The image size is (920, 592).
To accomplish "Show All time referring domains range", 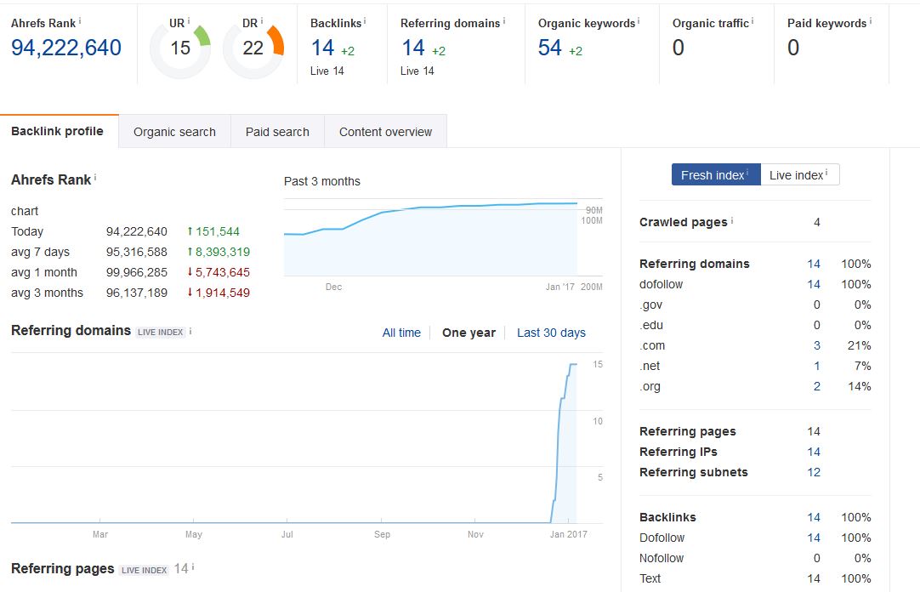I will [x=401, y=333].
